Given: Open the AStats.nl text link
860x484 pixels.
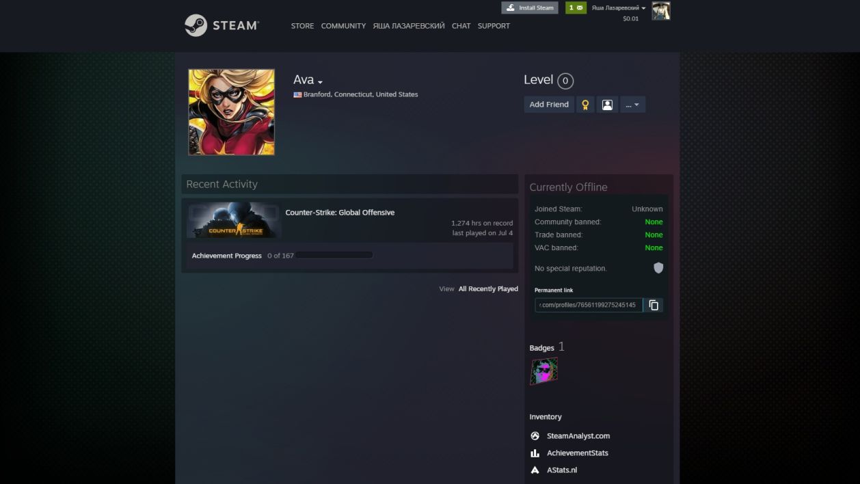Looking at the screenshot, I should (562, 470).
